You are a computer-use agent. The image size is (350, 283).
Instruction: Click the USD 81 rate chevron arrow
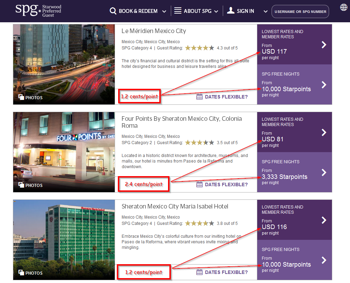point(324,133)
